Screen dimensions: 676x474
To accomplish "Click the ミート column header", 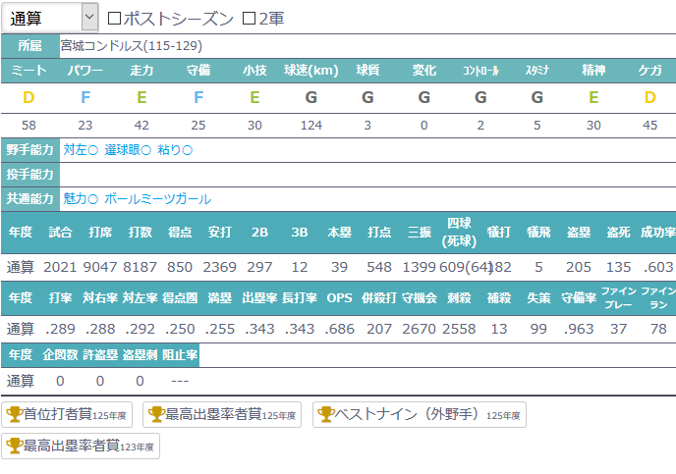I will click(28, 71).
